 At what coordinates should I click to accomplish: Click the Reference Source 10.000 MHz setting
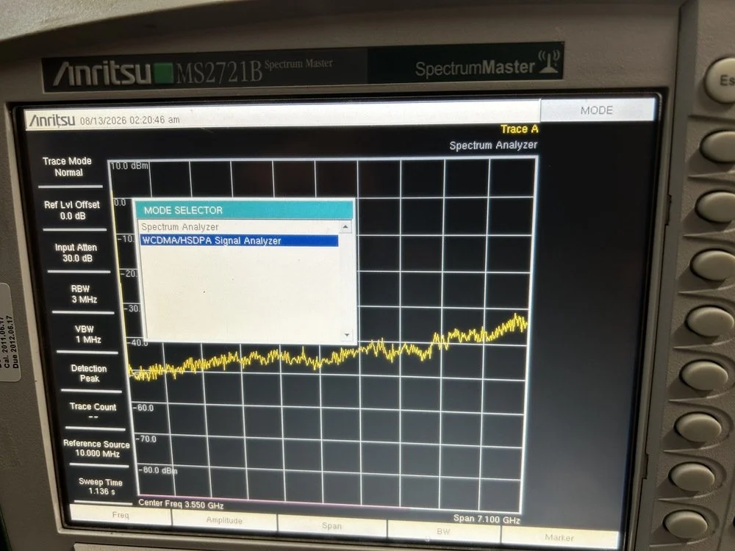point(96,448)
